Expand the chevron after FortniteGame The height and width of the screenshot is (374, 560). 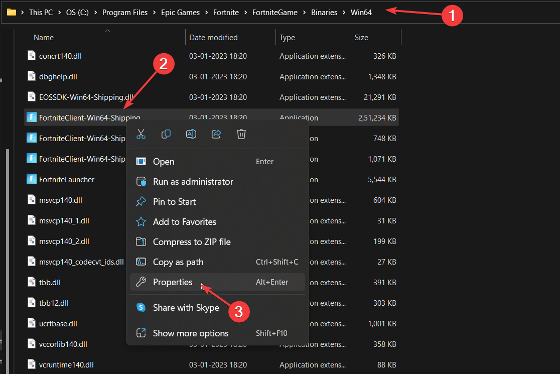304,13
